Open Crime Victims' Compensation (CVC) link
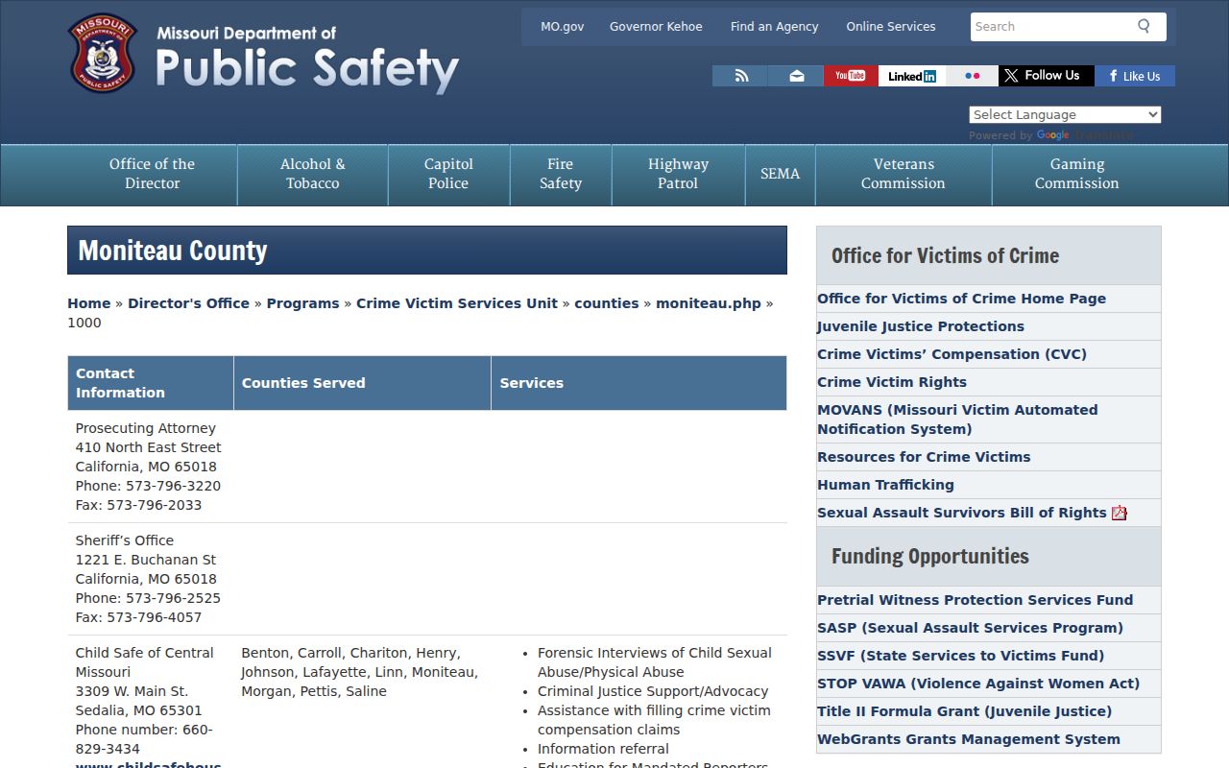This screenshot has height=768, width=1229. [x=952, y=354]
